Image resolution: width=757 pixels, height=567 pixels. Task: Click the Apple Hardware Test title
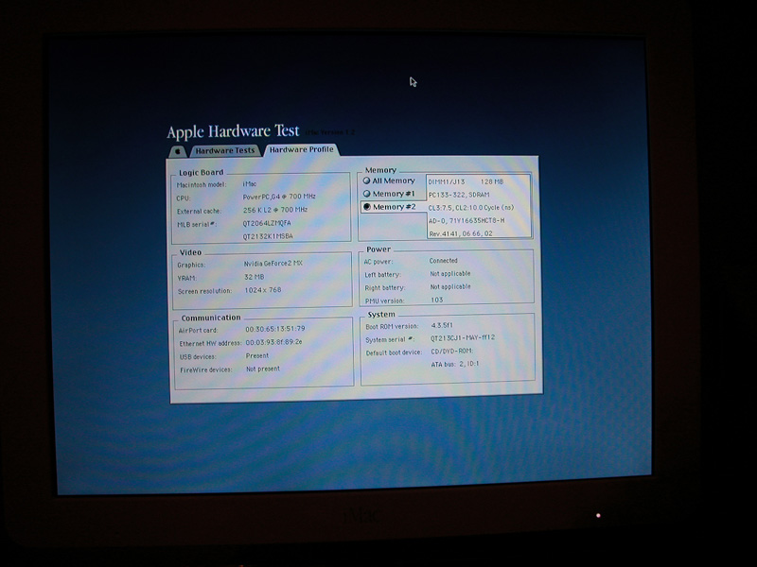233,132
